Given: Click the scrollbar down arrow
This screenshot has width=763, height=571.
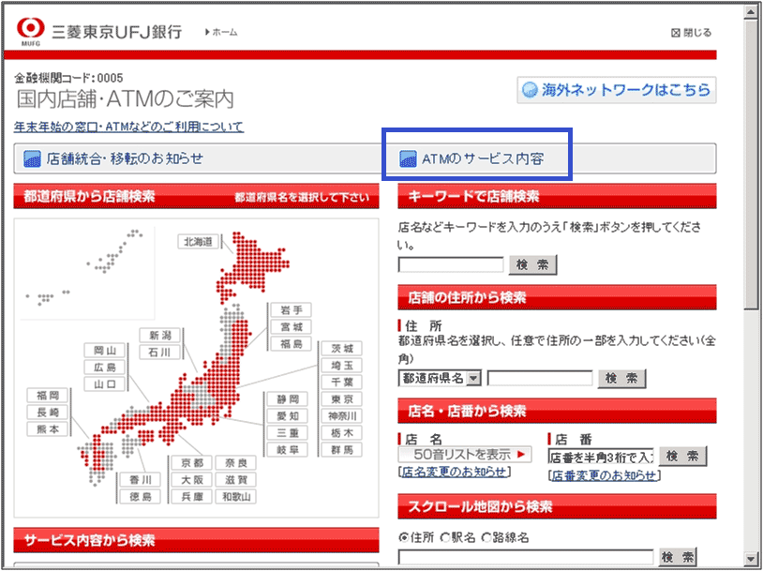Looking at the screenshot, I should point(751,558).
